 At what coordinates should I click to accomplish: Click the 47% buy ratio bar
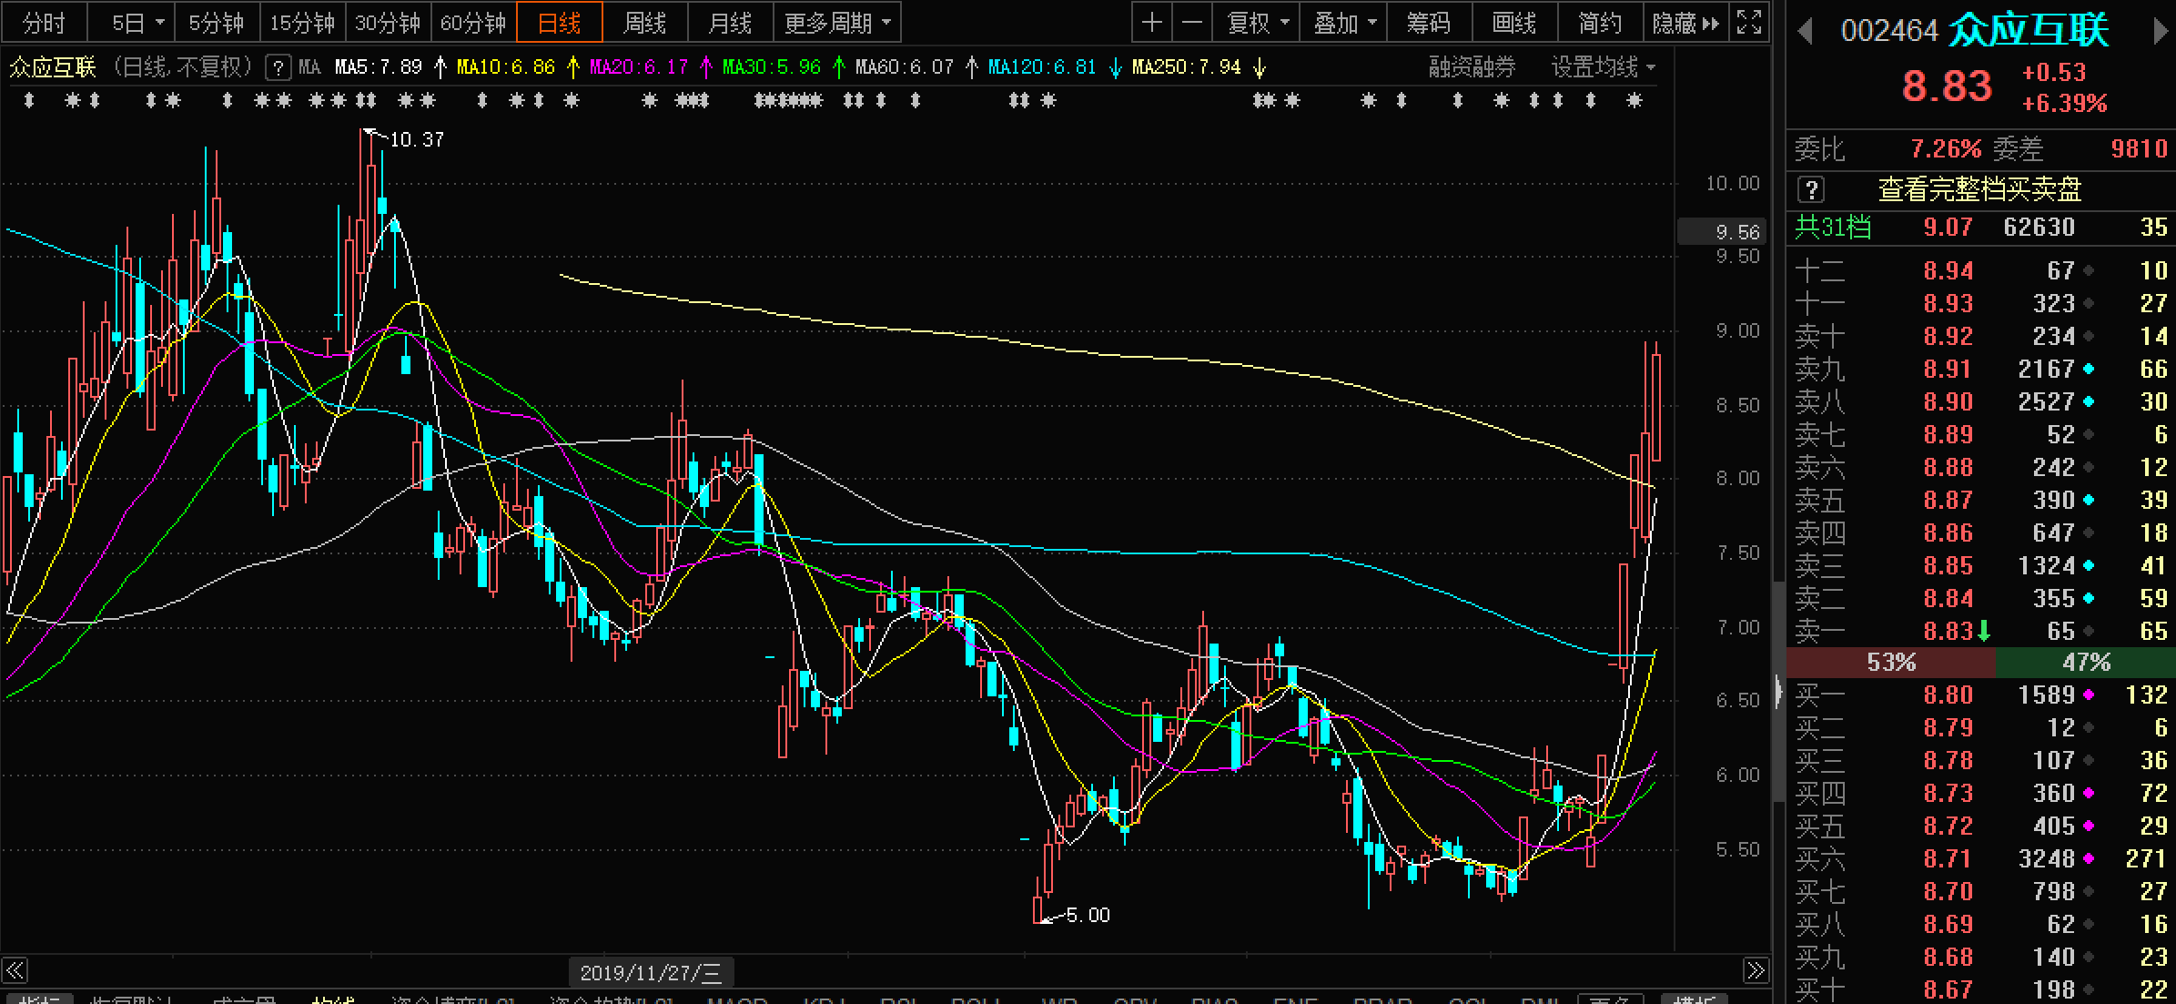click(x=2086, y=663)
